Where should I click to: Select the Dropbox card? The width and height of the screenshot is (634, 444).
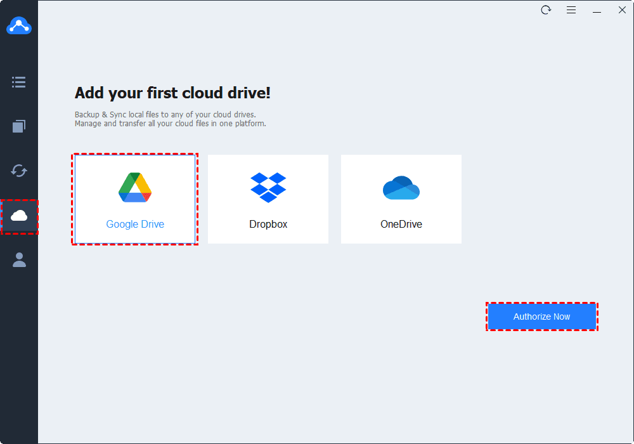(x=268, y=199)
